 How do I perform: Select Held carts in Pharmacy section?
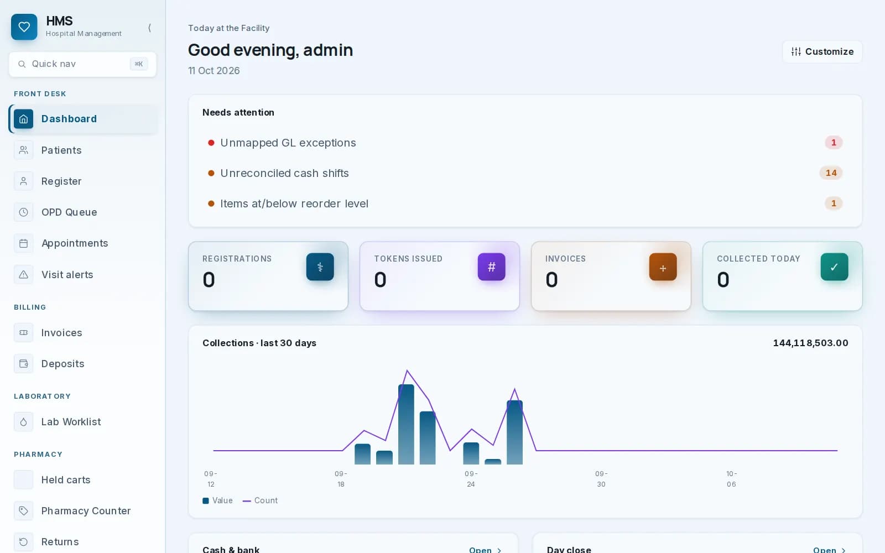coord(84,479)
